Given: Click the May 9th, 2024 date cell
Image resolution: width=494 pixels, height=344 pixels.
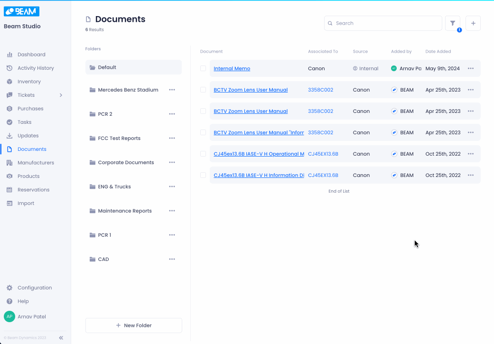Looking at the screenshot, I should [x=442, y=68].
